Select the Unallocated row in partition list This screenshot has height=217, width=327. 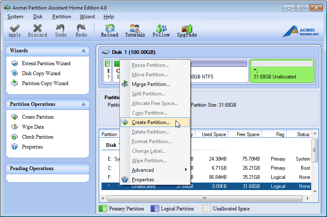tap(206, 186)
